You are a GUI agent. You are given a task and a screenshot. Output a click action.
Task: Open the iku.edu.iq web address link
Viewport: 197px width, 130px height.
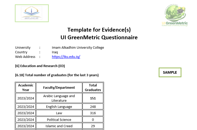pos(66,57)
